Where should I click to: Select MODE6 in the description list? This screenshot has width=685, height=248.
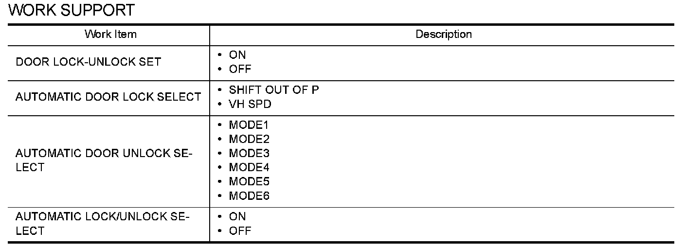pos(249,196)
